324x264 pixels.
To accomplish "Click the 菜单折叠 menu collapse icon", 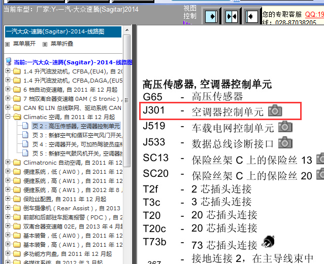I will coord(45,44).
